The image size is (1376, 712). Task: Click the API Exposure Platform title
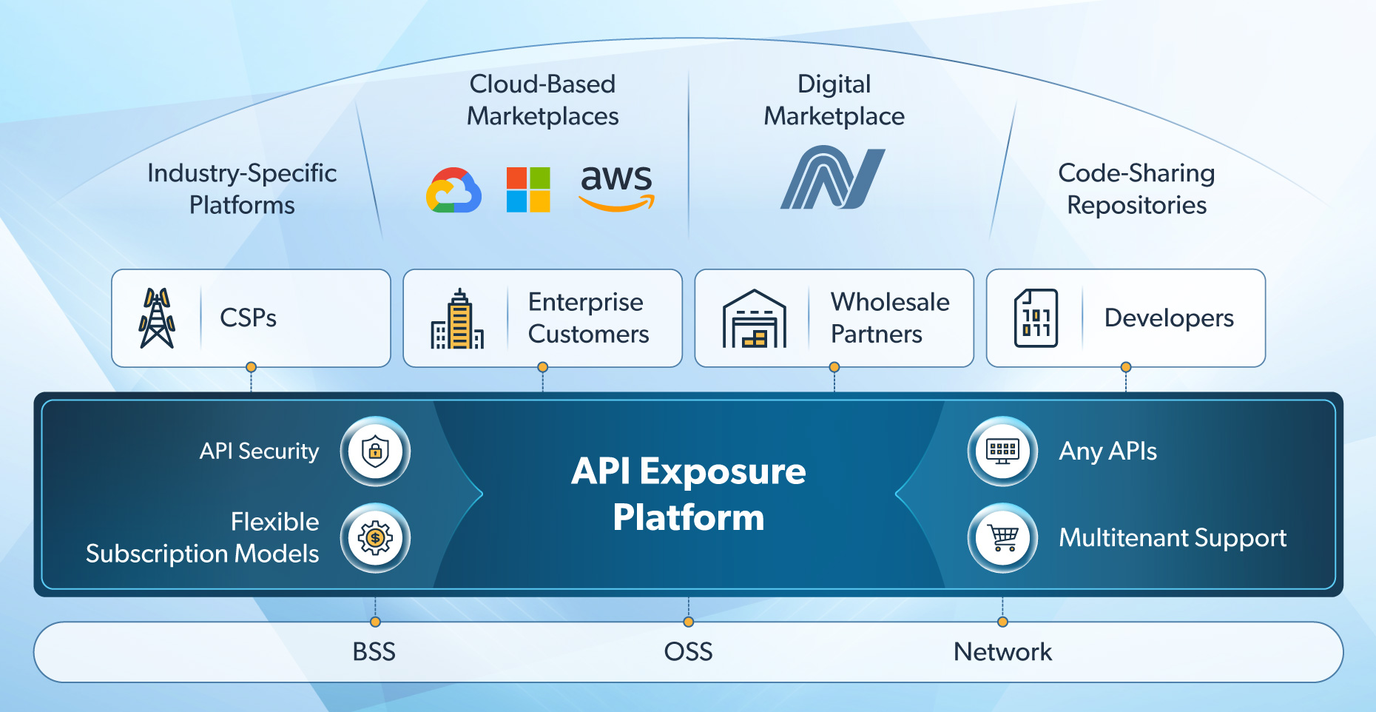(688, 494)
